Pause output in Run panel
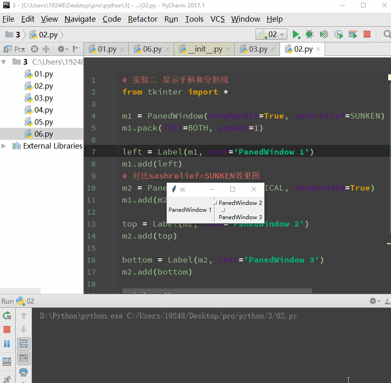This screenshot has height=383, width=391. pyautogui.click(x=7, y=344)
